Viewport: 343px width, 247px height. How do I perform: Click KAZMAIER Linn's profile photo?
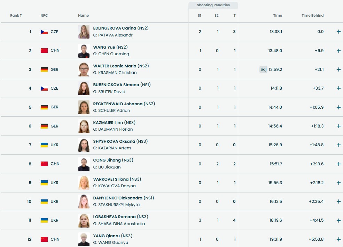[84, 126]
